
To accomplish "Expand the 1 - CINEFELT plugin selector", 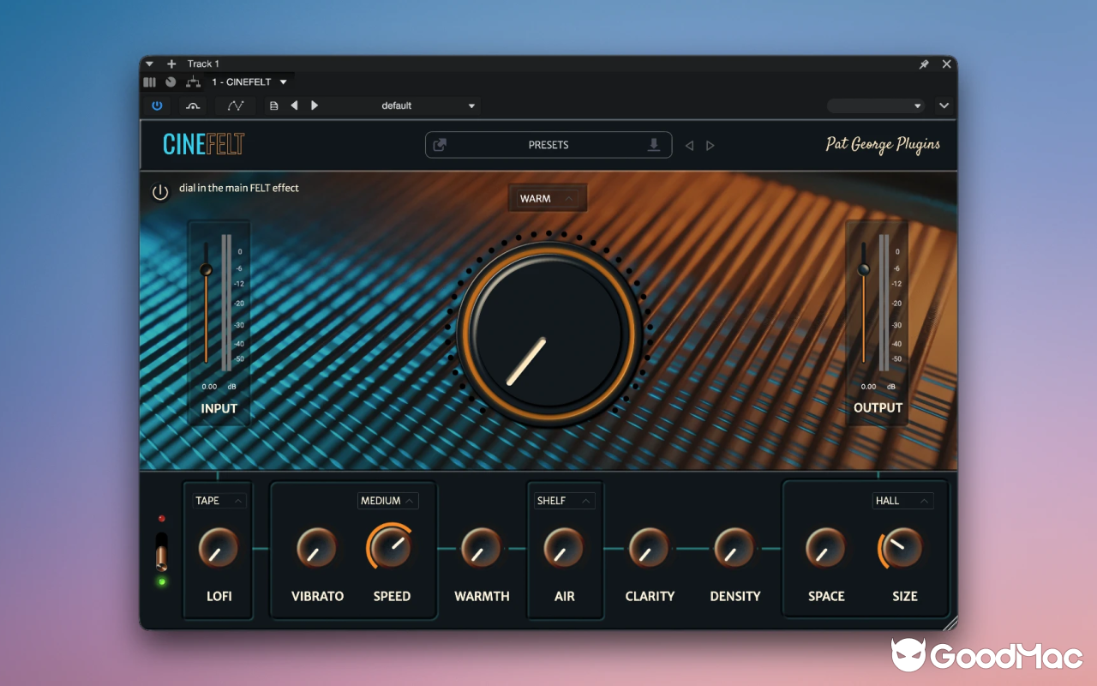I will coord(284,82).
